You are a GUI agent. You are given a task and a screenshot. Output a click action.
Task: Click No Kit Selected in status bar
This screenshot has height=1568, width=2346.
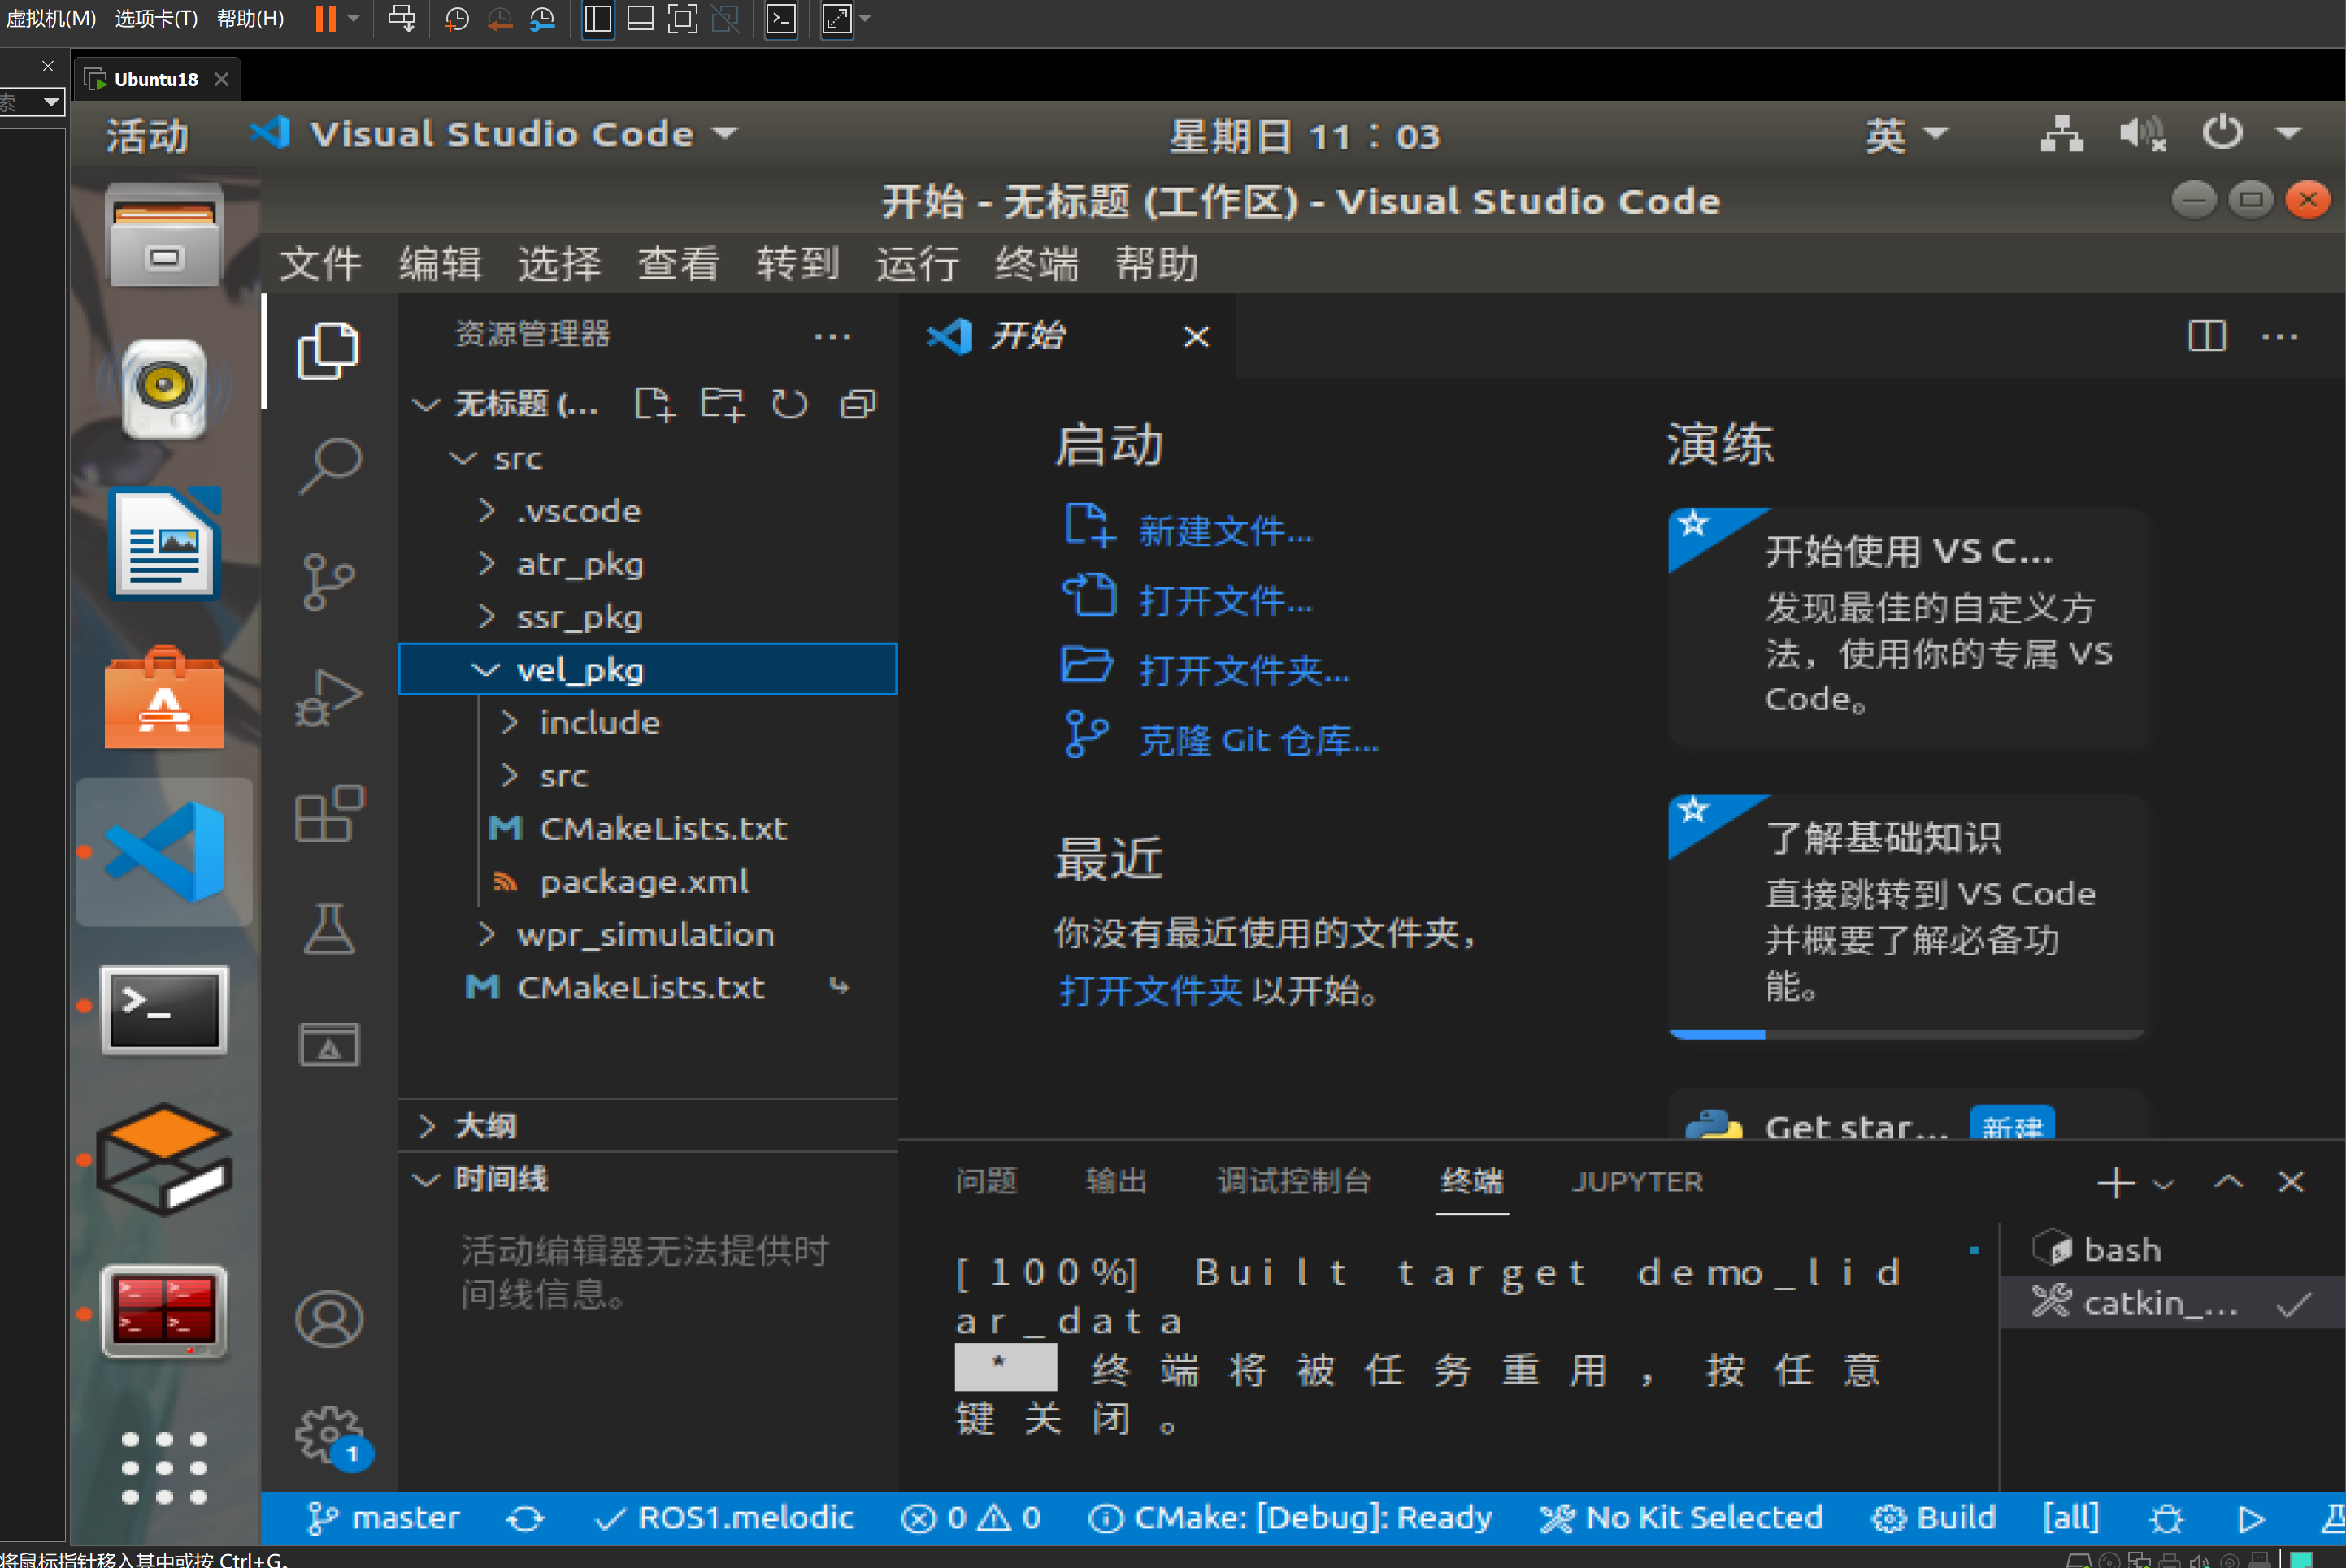pyautogui.click(x=1681, y=1519)
